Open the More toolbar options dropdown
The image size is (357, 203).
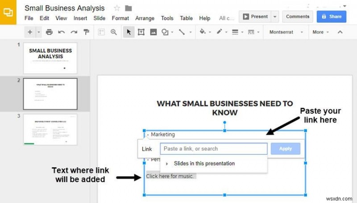(x=320, y=32)
